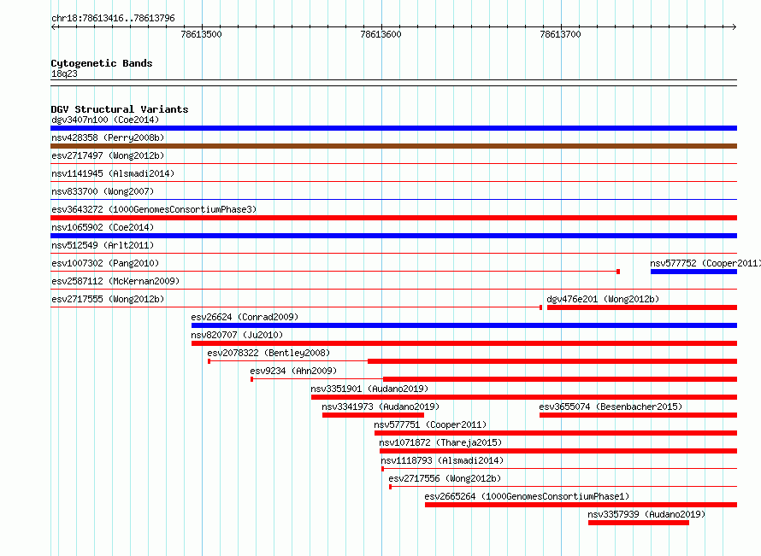Image resolution: width=761 pixels, height=556 pixels.
Task: Click start marker of esv2717556 line
Action: click(x=390, y=487)
